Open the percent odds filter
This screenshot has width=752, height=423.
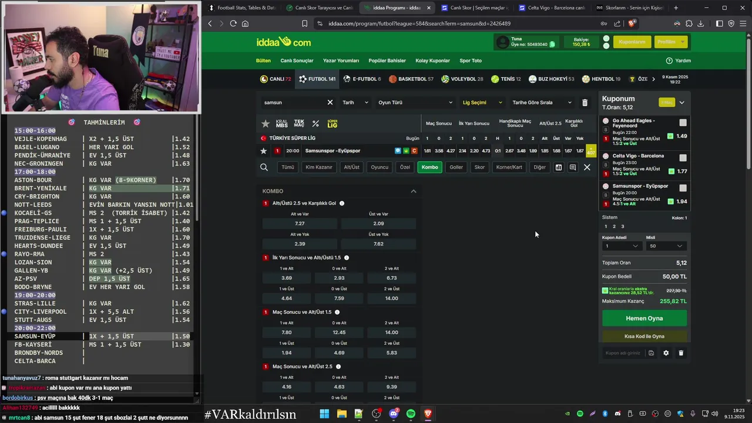pyautogui.click(x=315, y=123)
